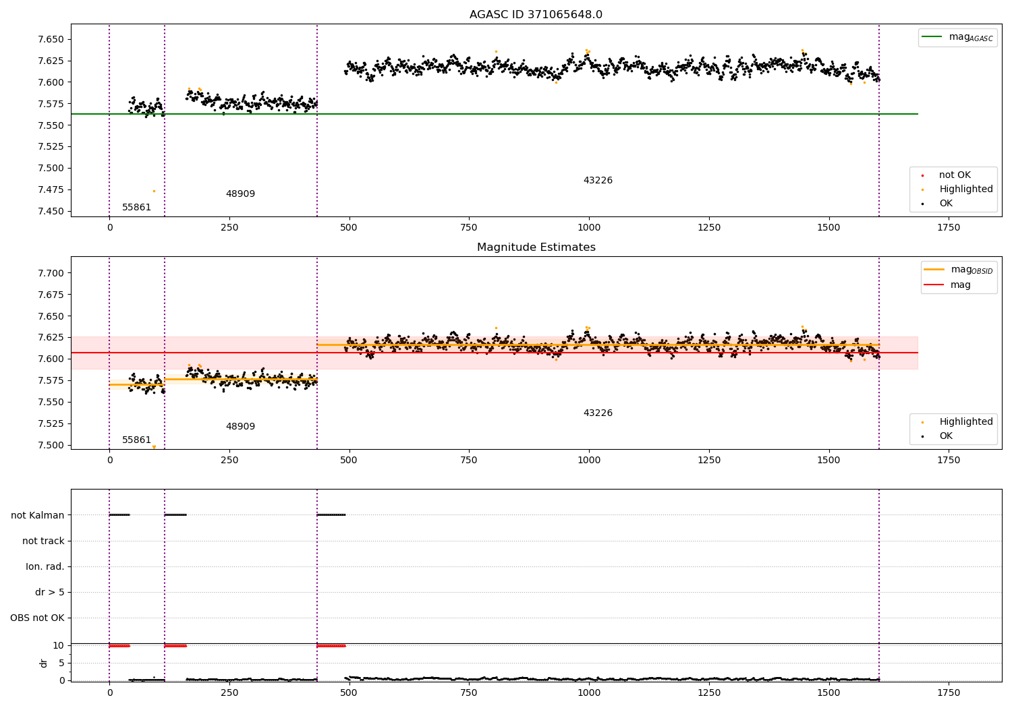
Task: Click the 7.500 tick in Magnitude Estimates plot
Action: (x=51, y=445)
